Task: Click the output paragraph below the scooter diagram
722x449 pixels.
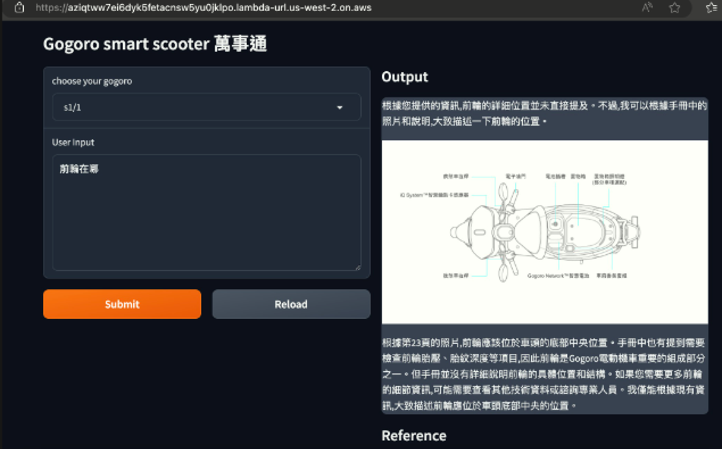Action: pyautogui.click(x=545, y=374)
